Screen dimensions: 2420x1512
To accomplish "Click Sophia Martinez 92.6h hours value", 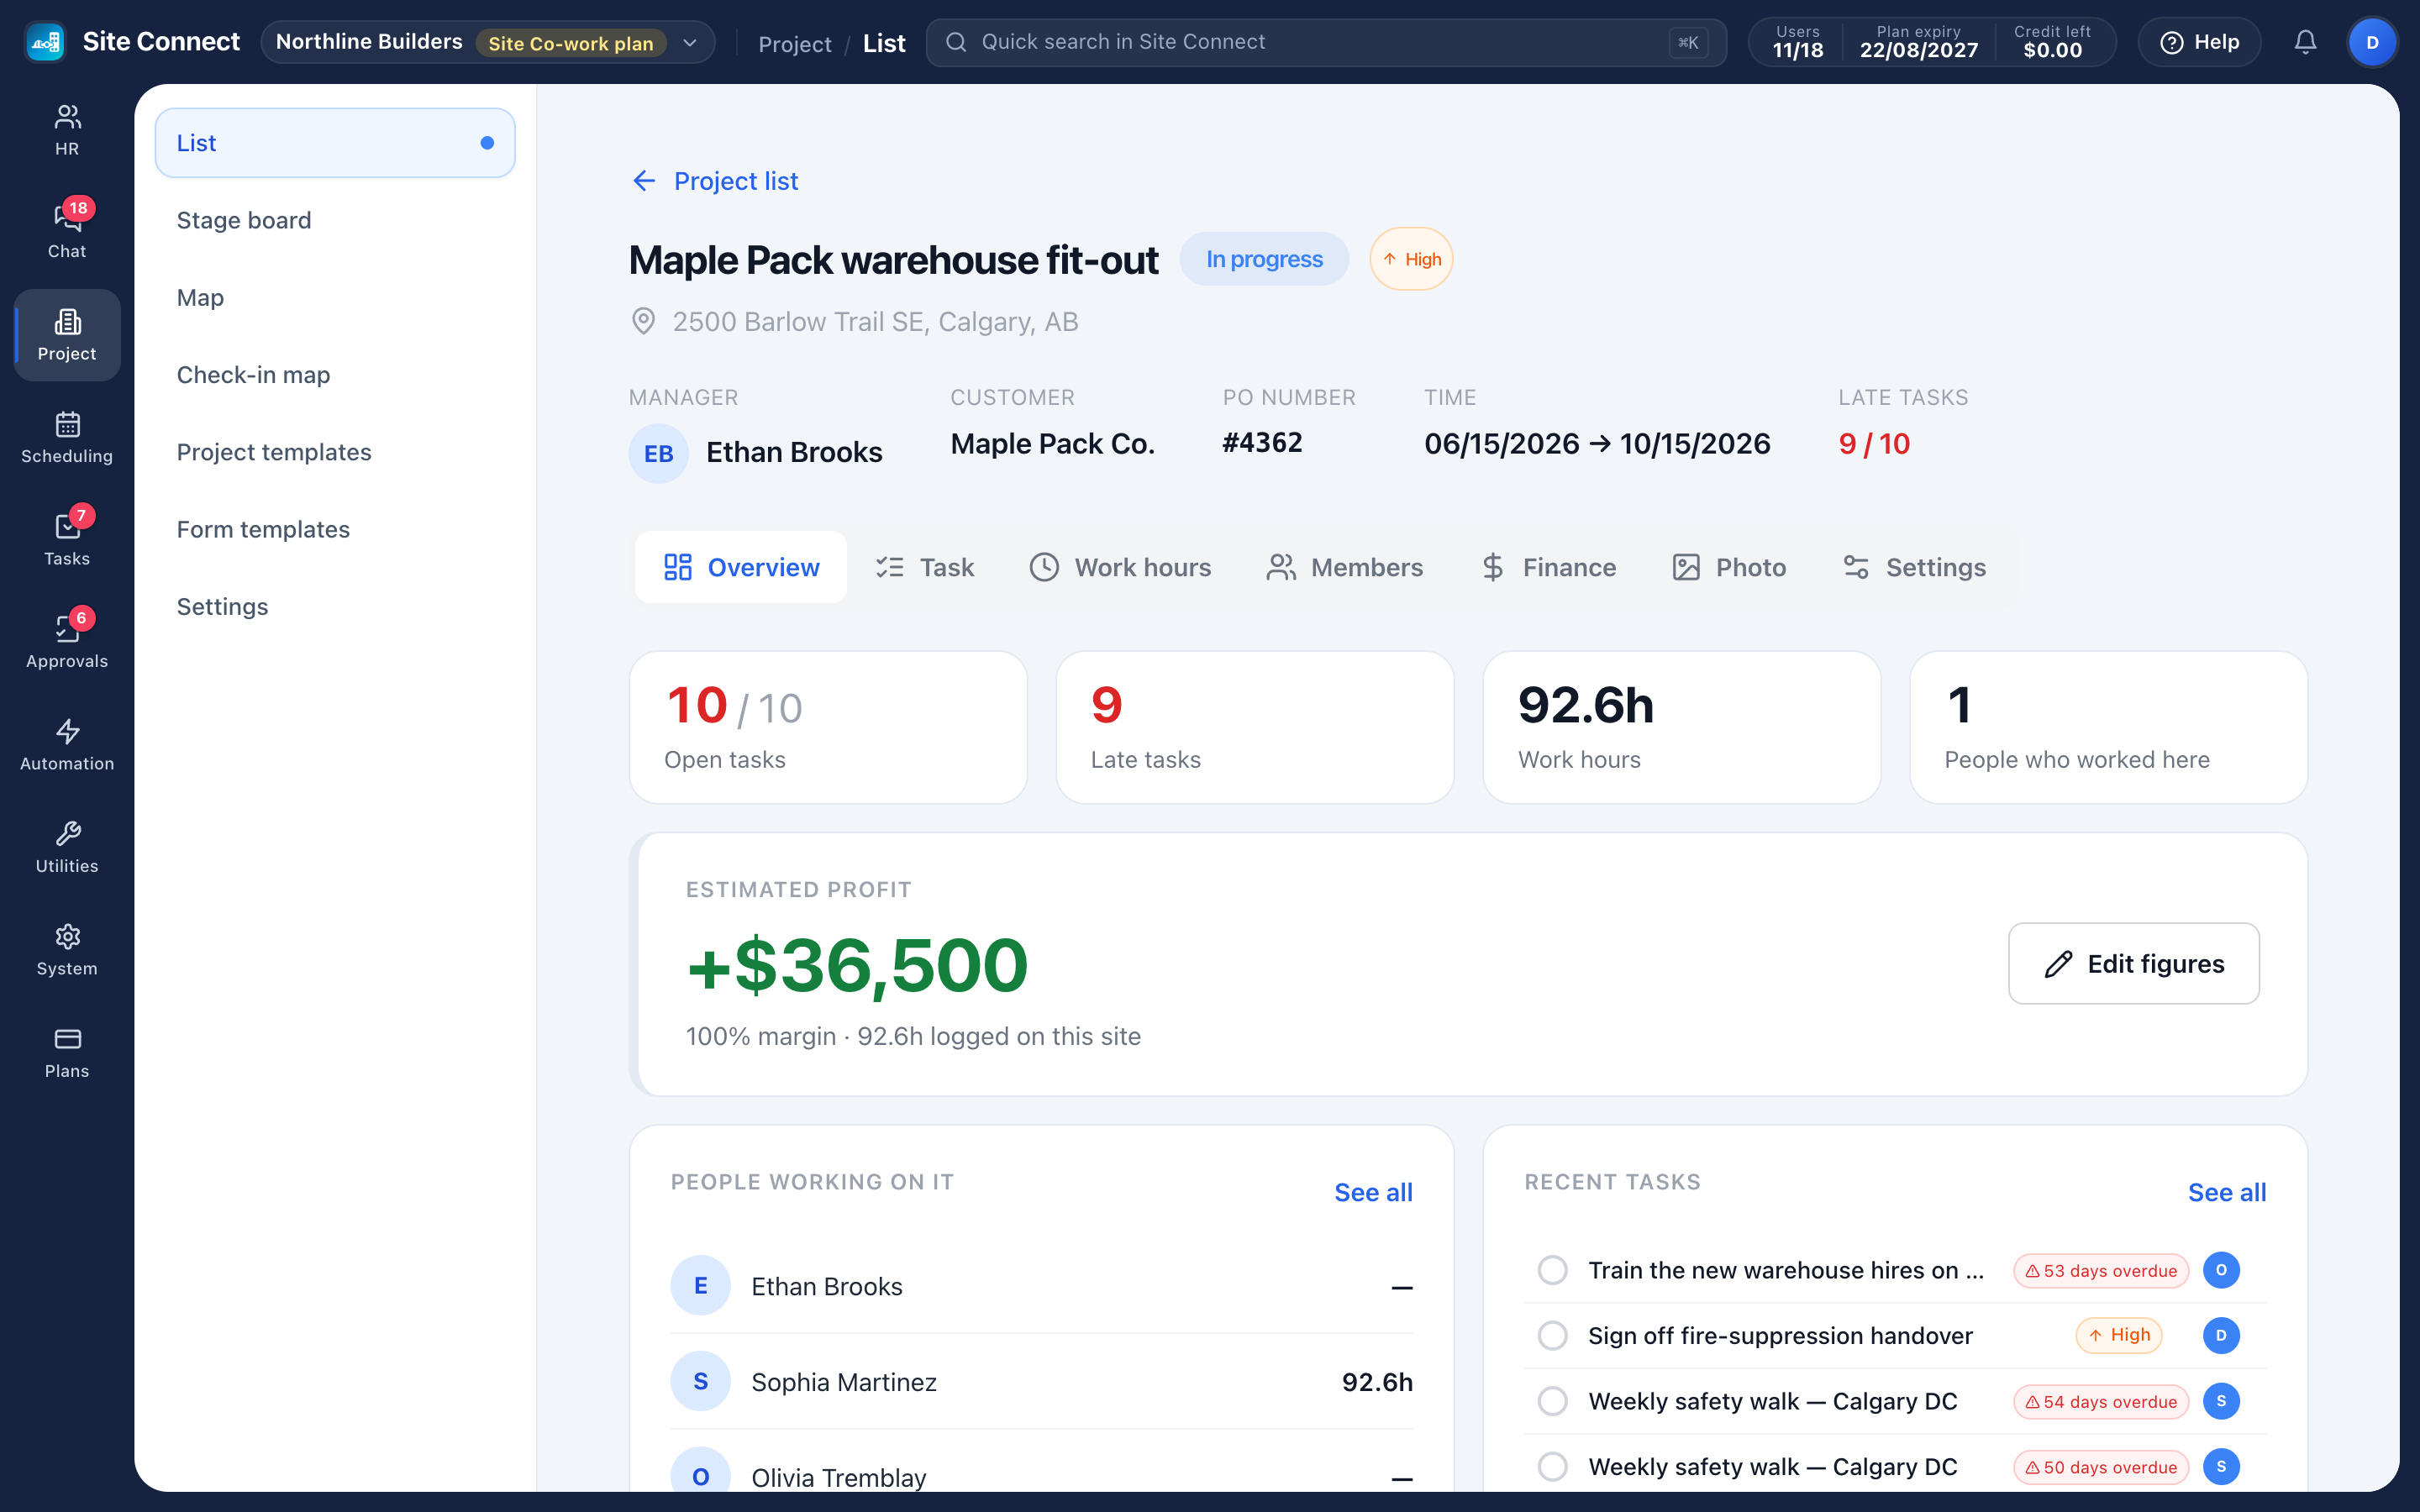I will 1377,1382.
